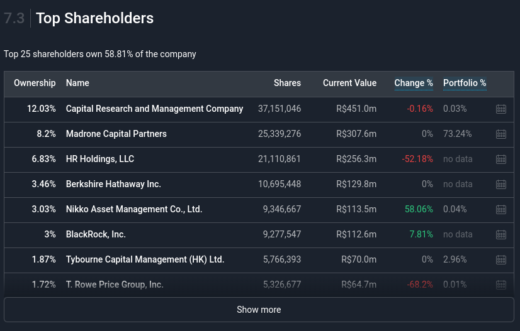This screenshot has height=331, width=520.
Task: Click the 0.01% portfolio value
Action: (x=455, y=285)
